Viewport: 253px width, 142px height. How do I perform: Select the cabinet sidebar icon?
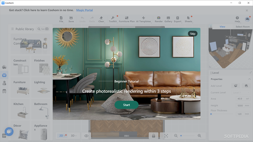point(4,91)
